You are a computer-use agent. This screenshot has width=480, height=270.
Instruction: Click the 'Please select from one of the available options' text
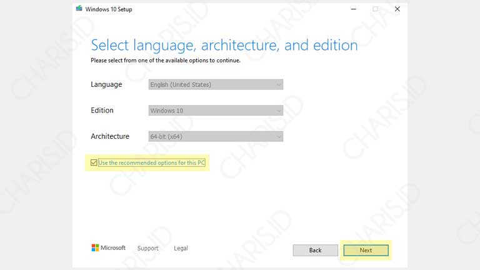tap(165, 61)
